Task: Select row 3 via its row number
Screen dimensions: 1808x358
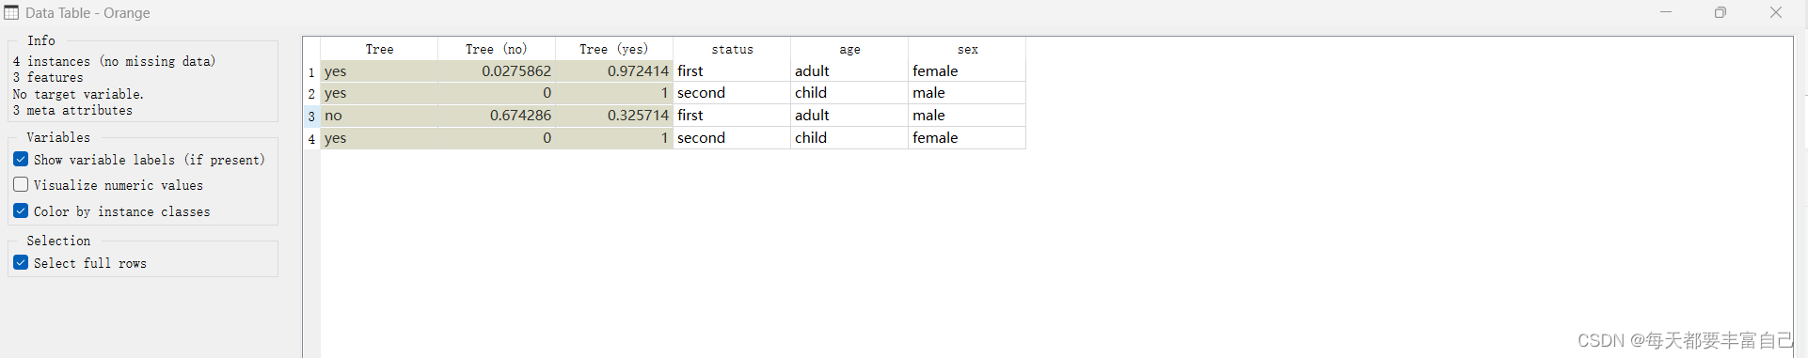Action: [x=311, y=116]
